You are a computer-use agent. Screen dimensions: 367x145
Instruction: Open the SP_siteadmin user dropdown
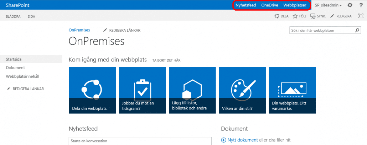328,5
